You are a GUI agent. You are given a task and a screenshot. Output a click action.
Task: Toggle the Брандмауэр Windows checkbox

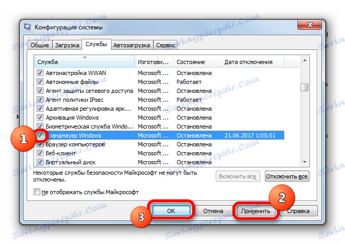click(x=40, y=135)
